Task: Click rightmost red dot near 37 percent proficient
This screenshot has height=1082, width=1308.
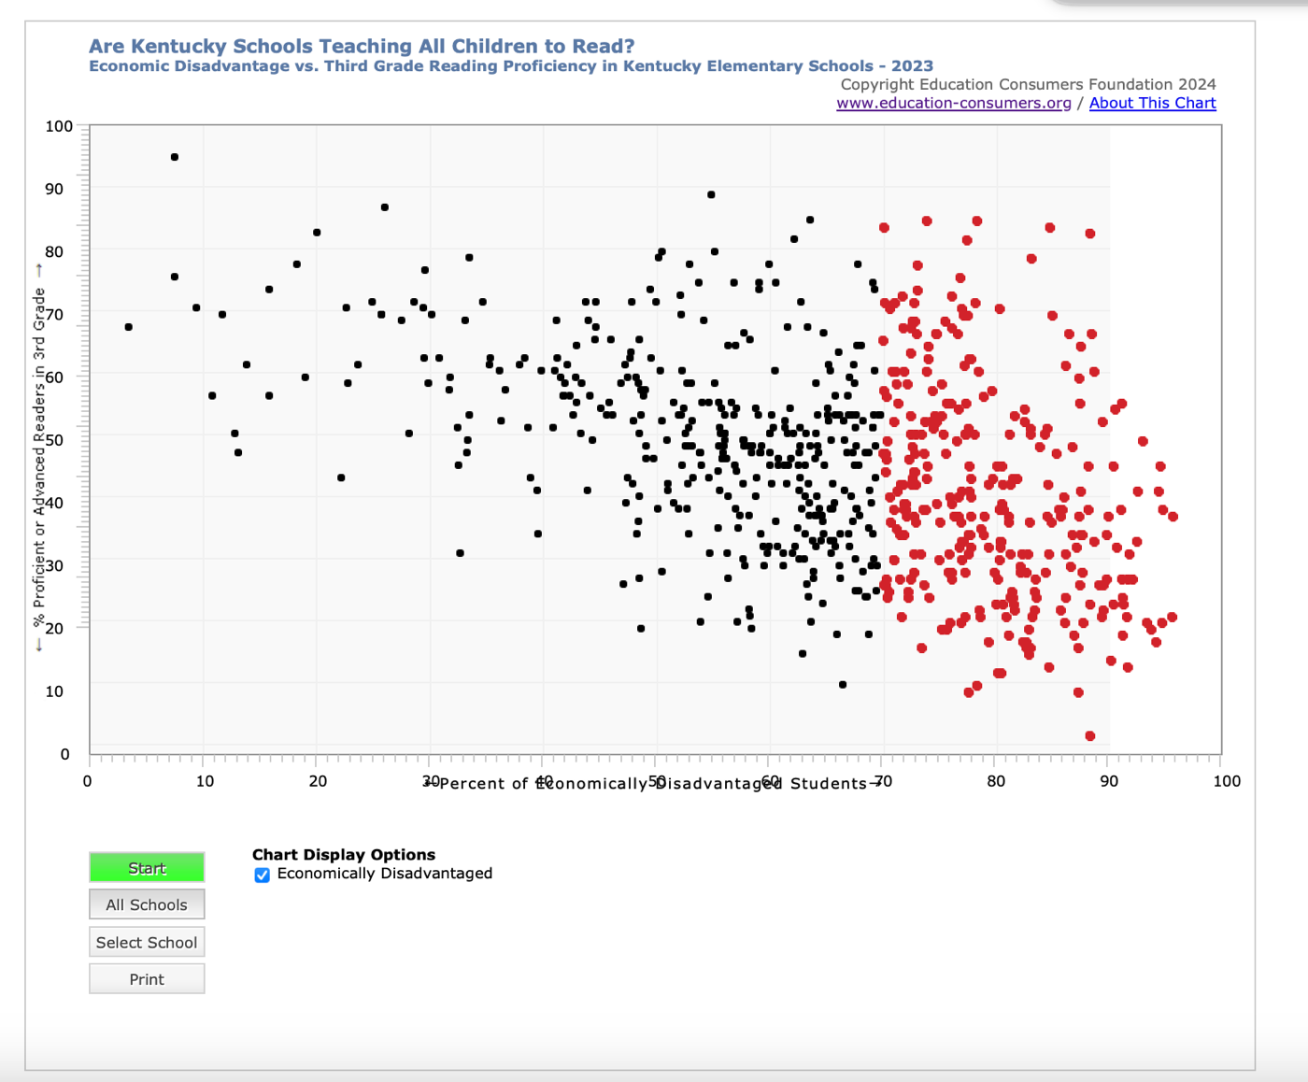Action: [1173, 517]
